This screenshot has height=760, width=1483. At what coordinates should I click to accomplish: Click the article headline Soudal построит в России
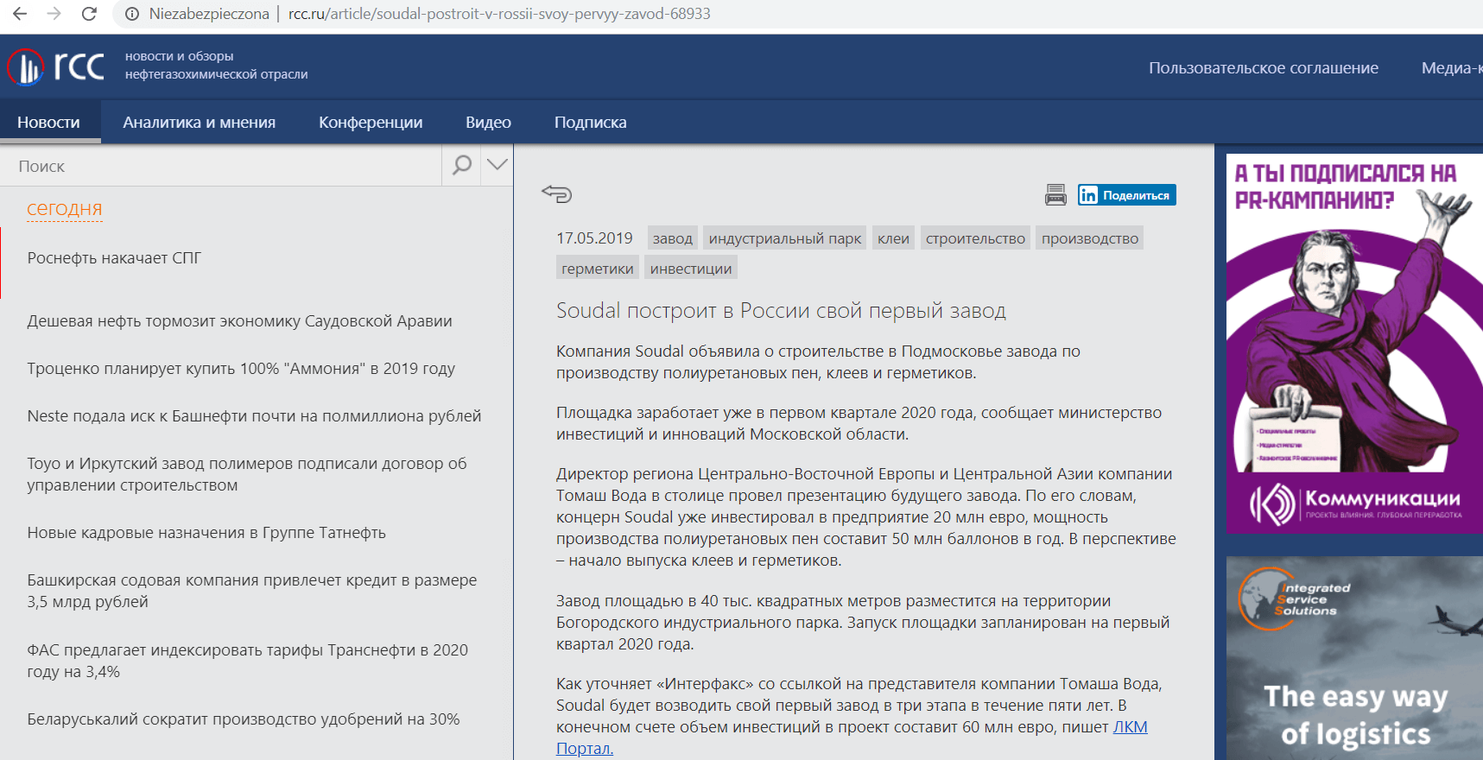point(781,311)
